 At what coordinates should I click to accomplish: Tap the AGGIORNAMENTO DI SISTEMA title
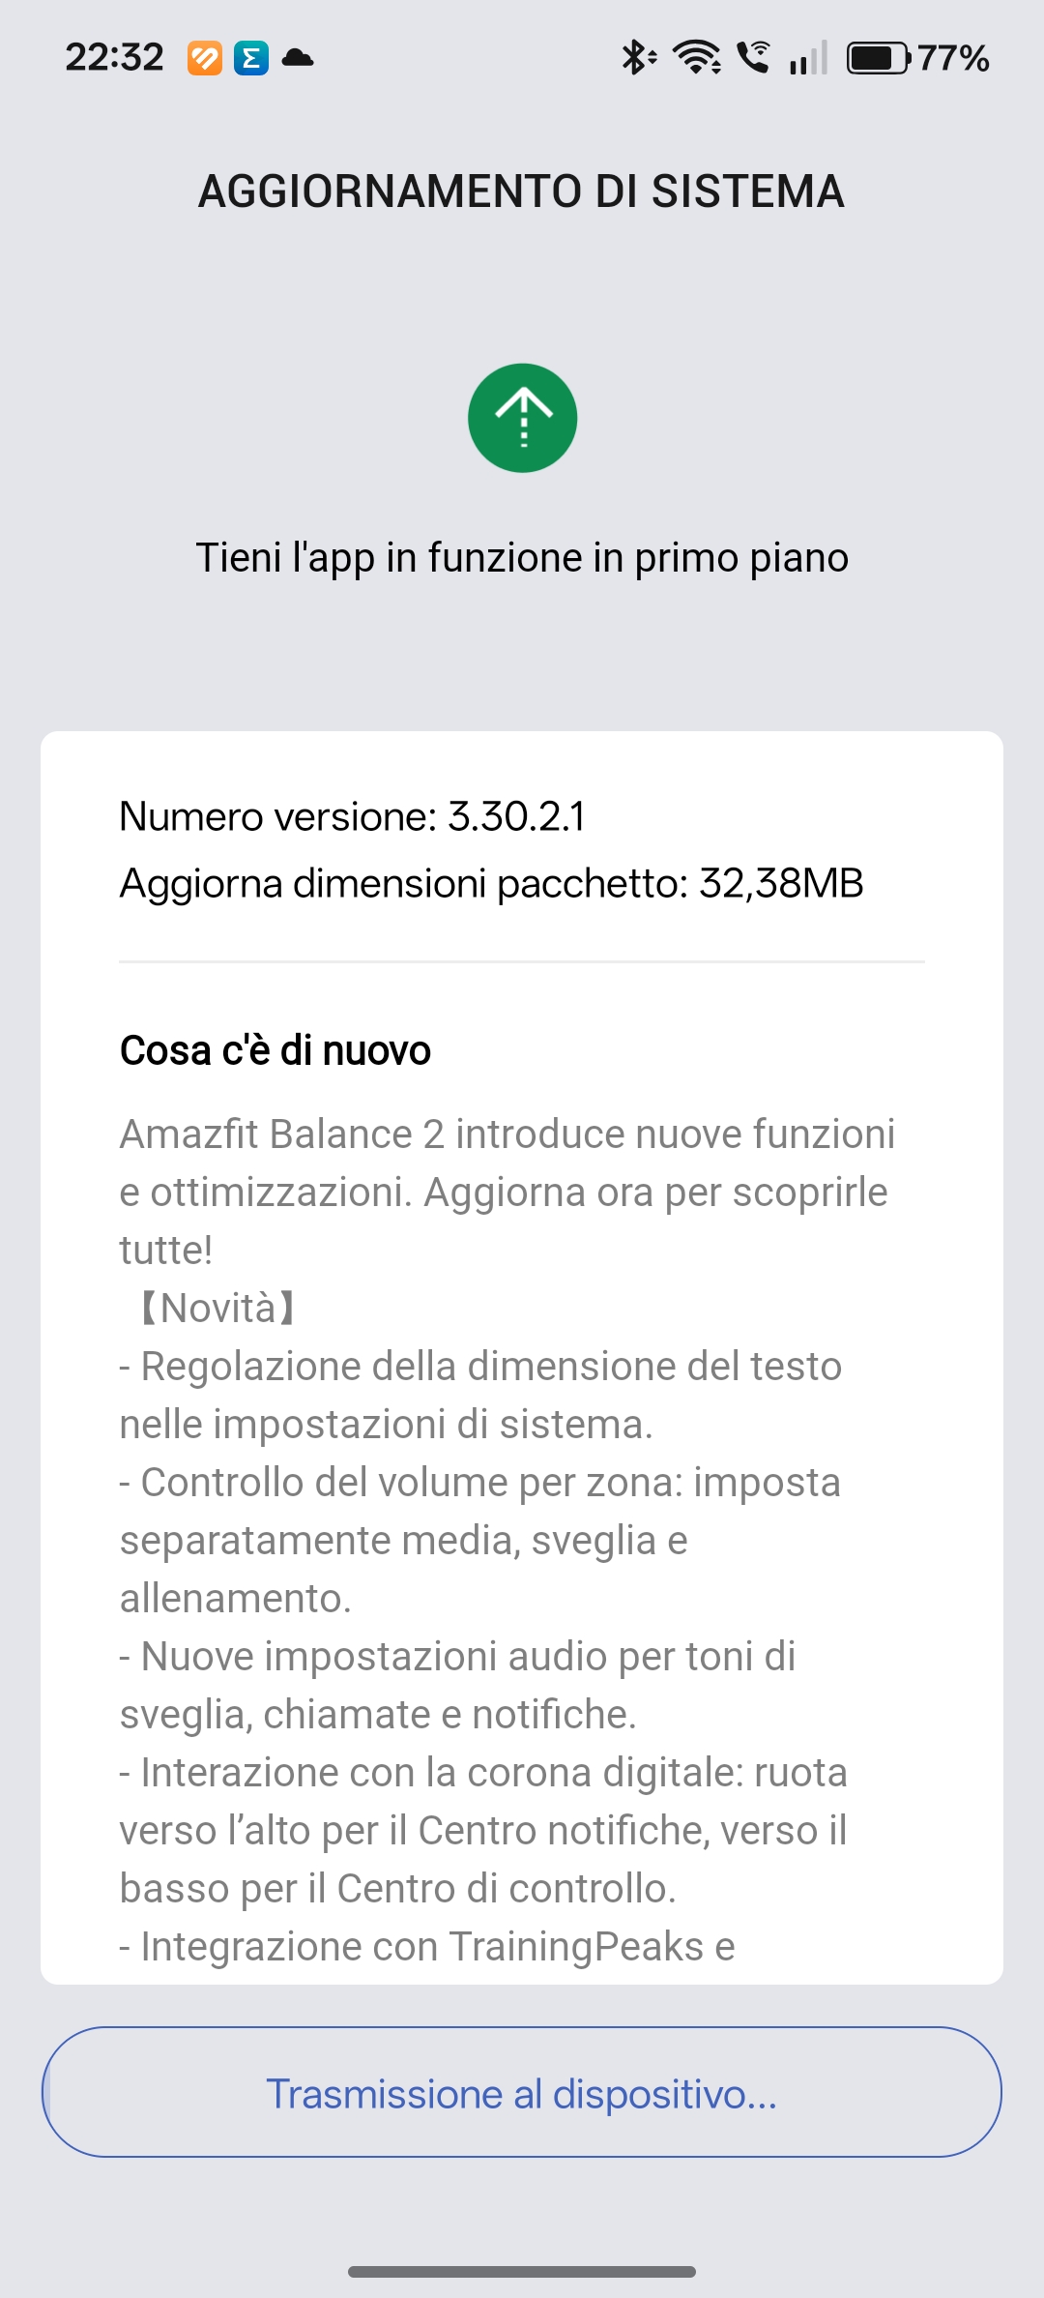pos(522,191)
